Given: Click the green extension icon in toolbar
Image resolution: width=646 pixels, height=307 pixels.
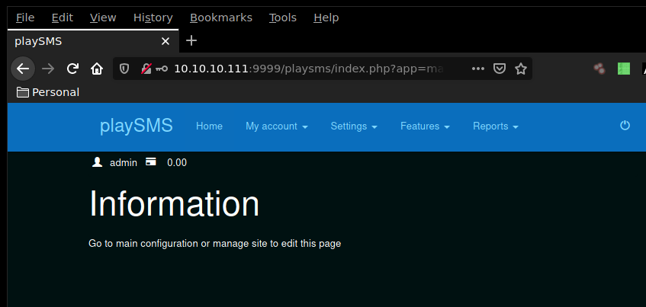Looking at the screenshot, I should pos(624,69).
